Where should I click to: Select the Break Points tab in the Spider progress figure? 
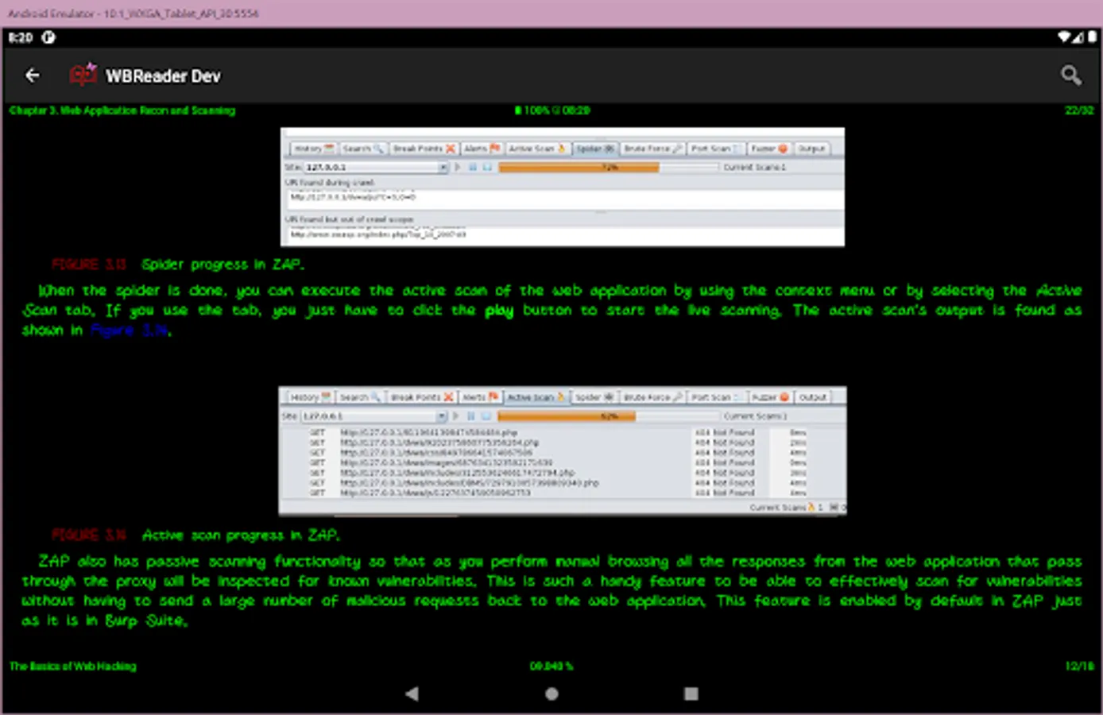[424, 149]
